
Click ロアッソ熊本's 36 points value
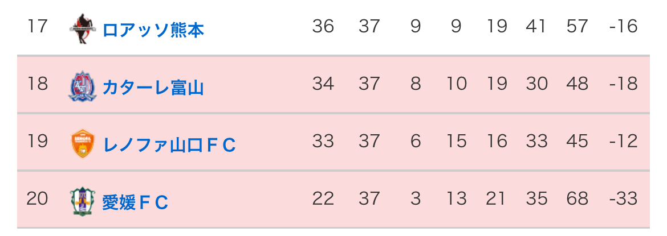pos(323,26)
